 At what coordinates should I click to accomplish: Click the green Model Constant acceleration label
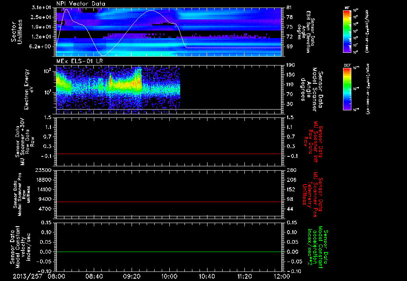(318, 247)
